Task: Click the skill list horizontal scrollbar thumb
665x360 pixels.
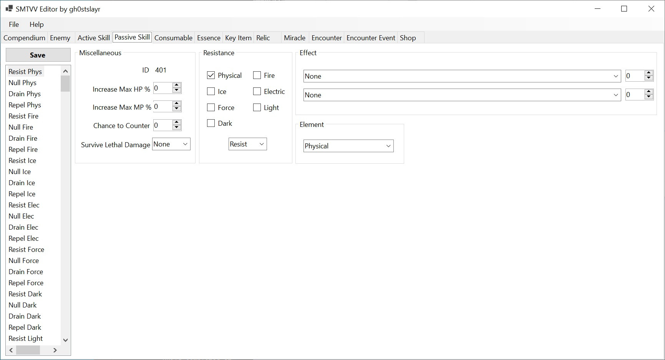Action: 28,350
